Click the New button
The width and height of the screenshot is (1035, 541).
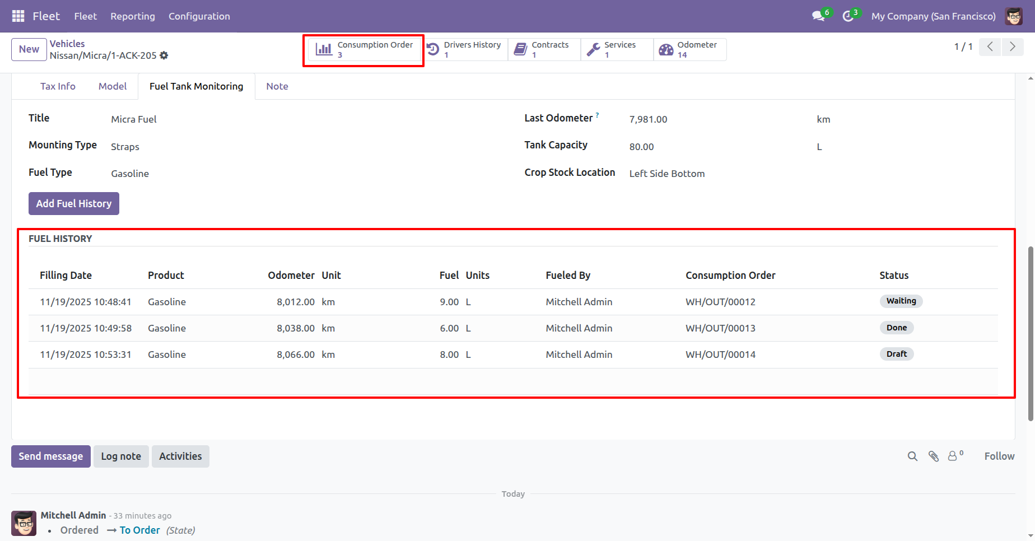coord(29,49)
